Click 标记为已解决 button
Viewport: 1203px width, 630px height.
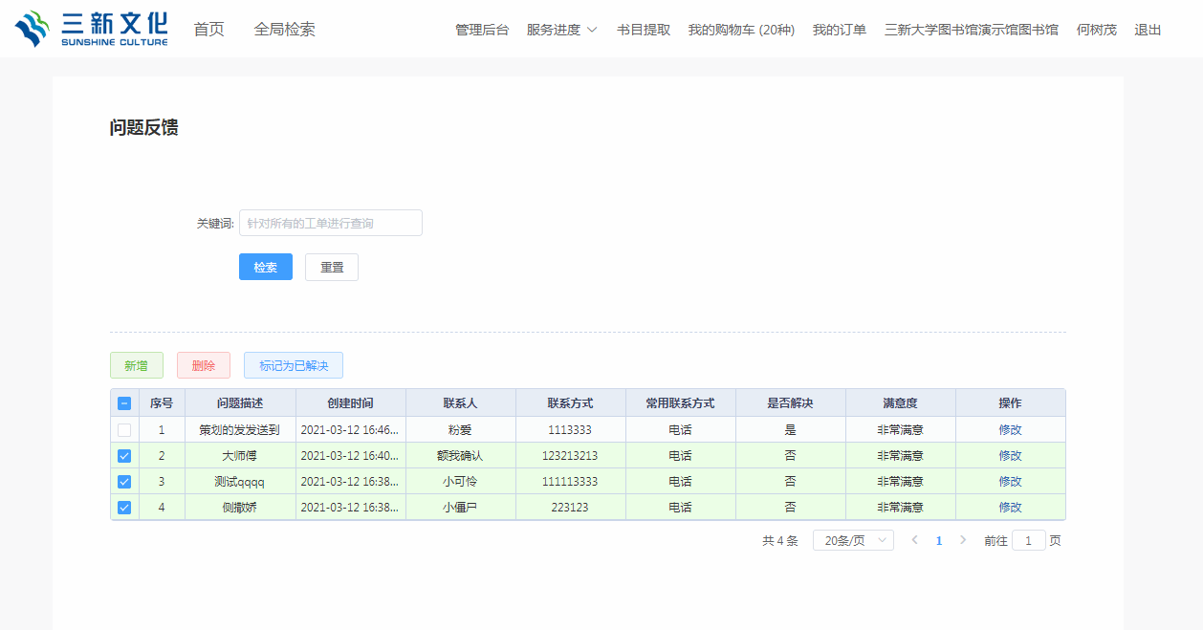point(293,366)
